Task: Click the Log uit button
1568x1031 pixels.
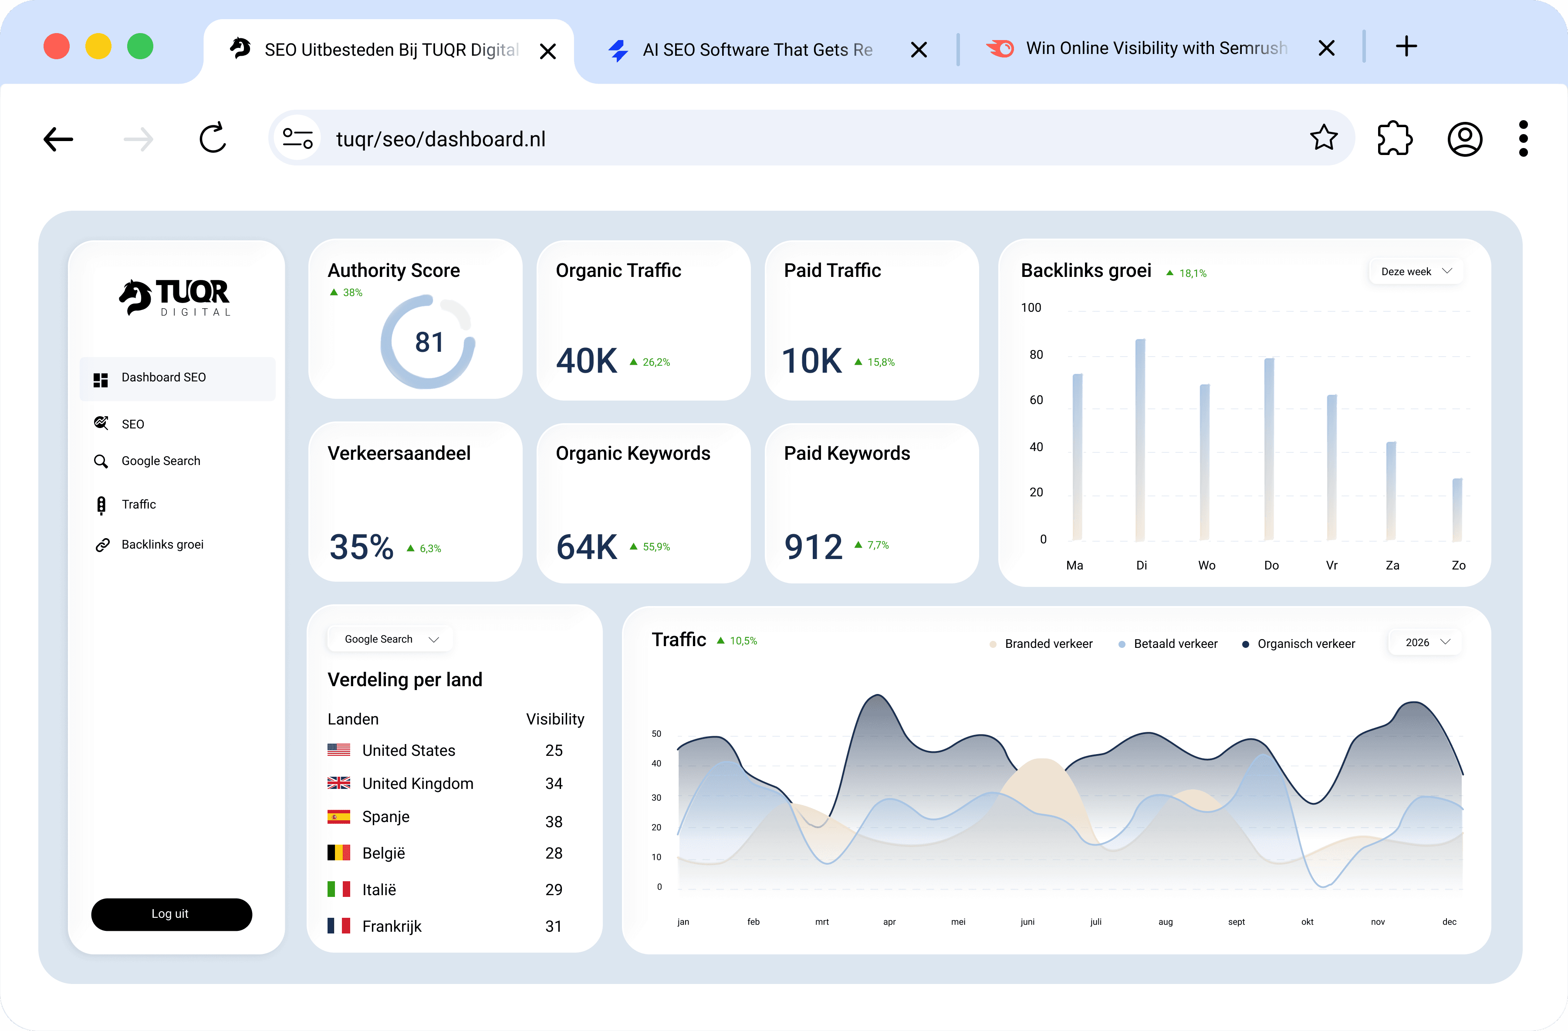Action: 171,914
